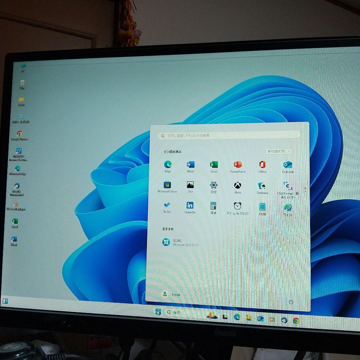
Task: Select the Google Chrome desktop shortcut
Action: tap(20, 136)
